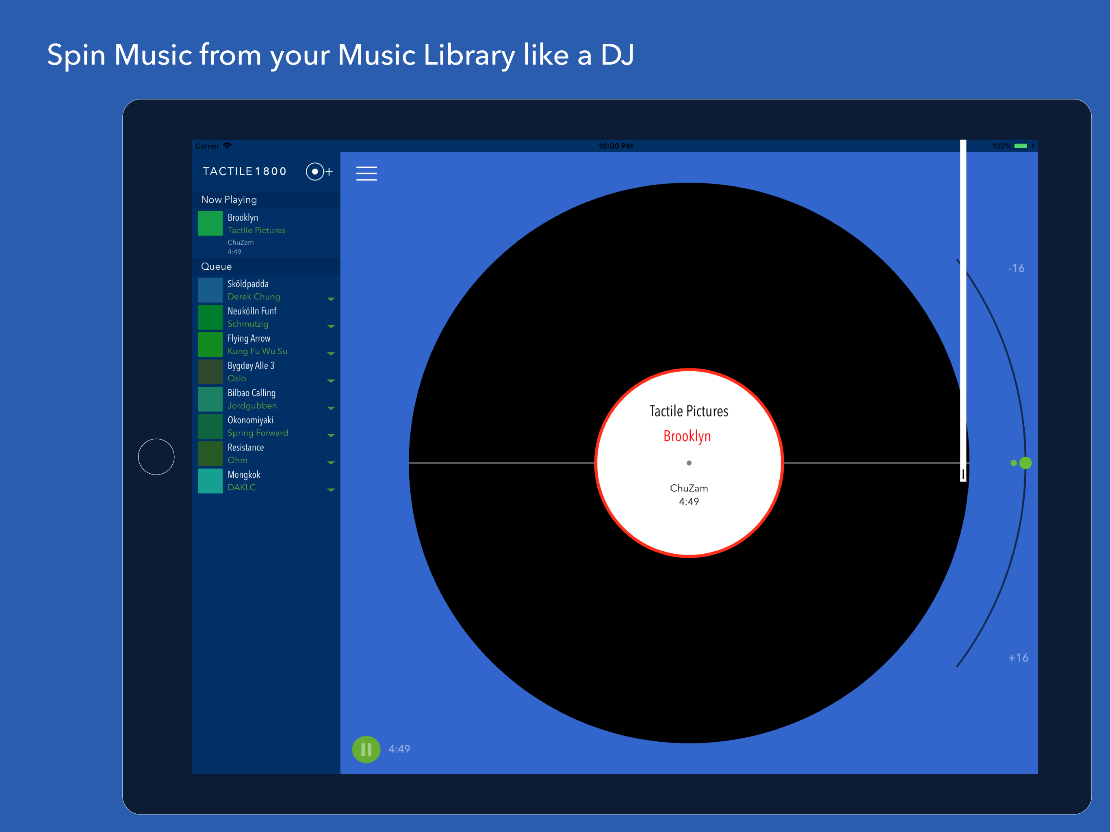Expand dropdown arrow for Flying Arrow

(x=331, y=353)
